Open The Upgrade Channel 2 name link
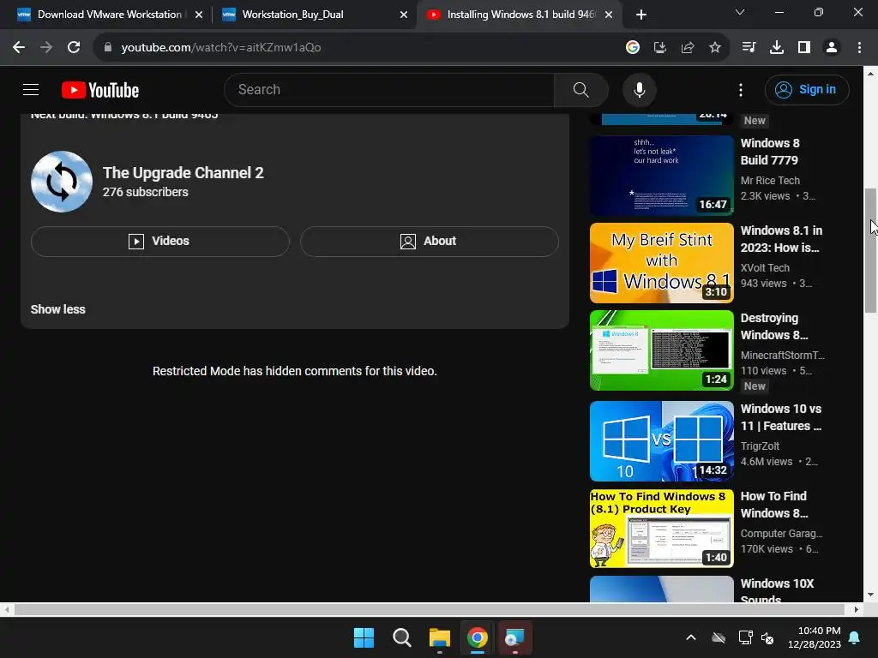The width and height of the screenshot is (878, 658). coord(183,173)
